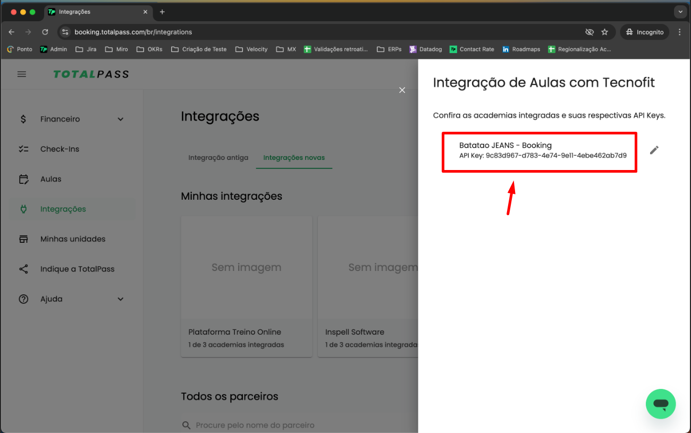Open the tab search dropdown arrow
The height and width of the screenshot is (433, 691).
tap(680, 12)
